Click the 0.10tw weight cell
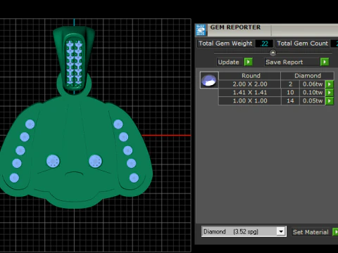 (x=313, y=93)
